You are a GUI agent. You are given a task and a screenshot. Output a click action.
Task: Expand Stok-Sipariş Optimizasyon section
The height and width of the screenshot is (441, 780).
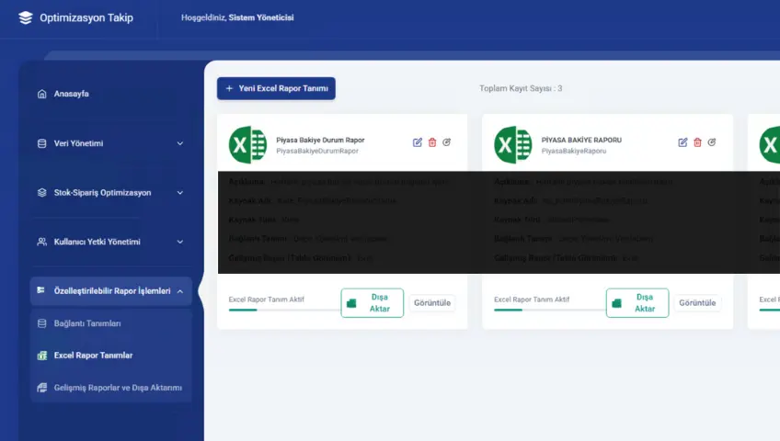pos(110,193)
